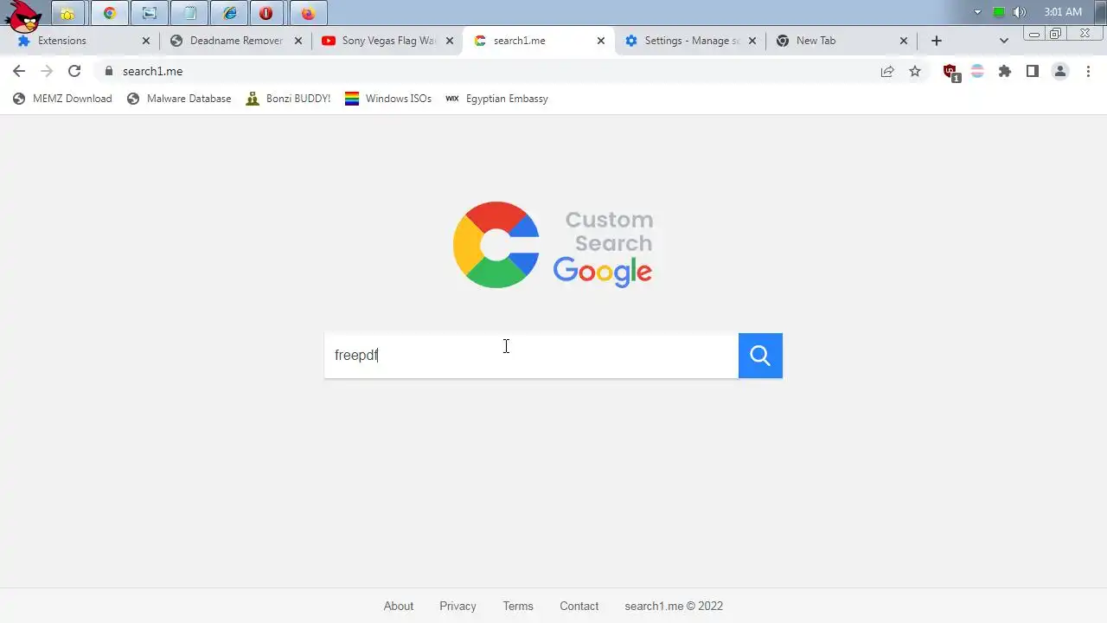The height and width of the screenshot is (623, 1107).
Task: Open the Extensions puzzle-piece menu
Action: pyautogui.click(x=1005, y=72)
